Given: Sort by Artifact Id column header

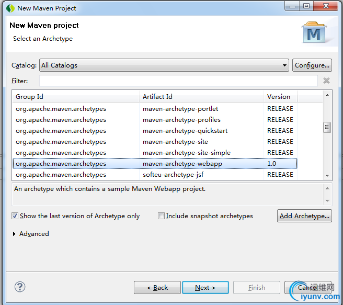Looking at the screenshot, I should tap(201, 96).
